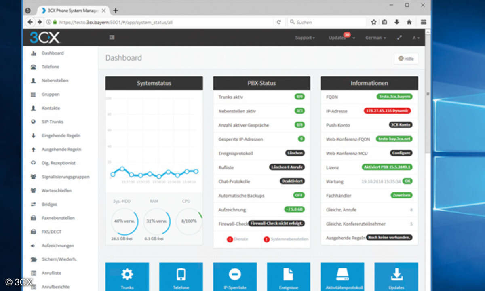
Task: Toggle the sidebar with hamburger icon
Action: point(112,37)
